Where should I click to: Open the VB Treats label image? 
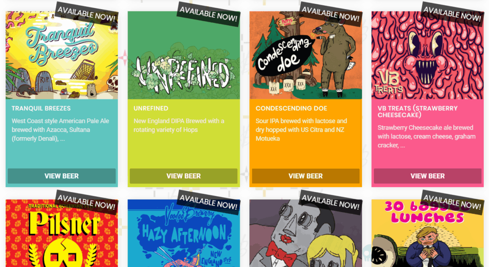pyautogui.click(x=427, y=55)
